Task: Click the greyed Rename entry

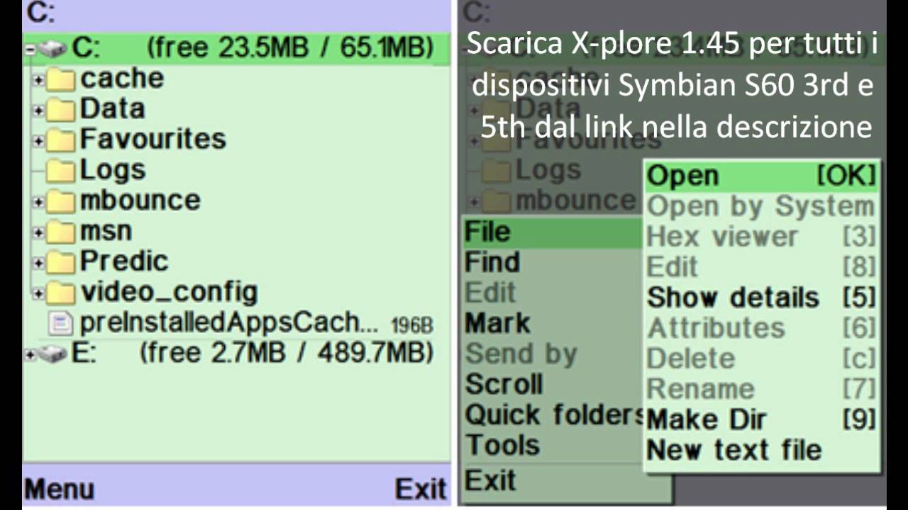Action: pos(762,389)
